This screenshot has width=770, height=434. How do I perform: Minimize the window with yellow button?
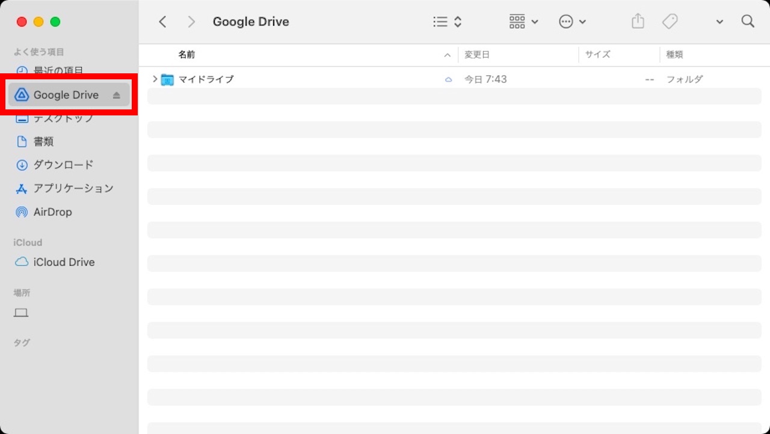pos(38,22)
